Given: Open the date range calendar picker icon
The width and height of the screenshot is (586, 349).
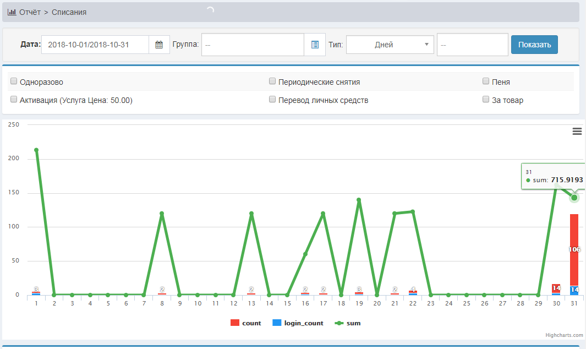Looking at the screenshot, I should pyautogui.click(x=159, y=45).
